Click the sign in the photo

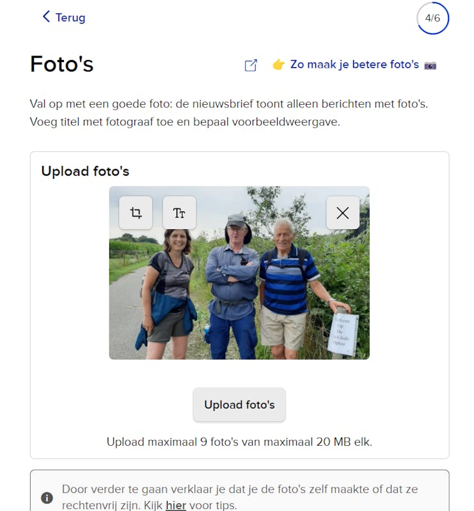pyautogui.click(x=343, y=333)
